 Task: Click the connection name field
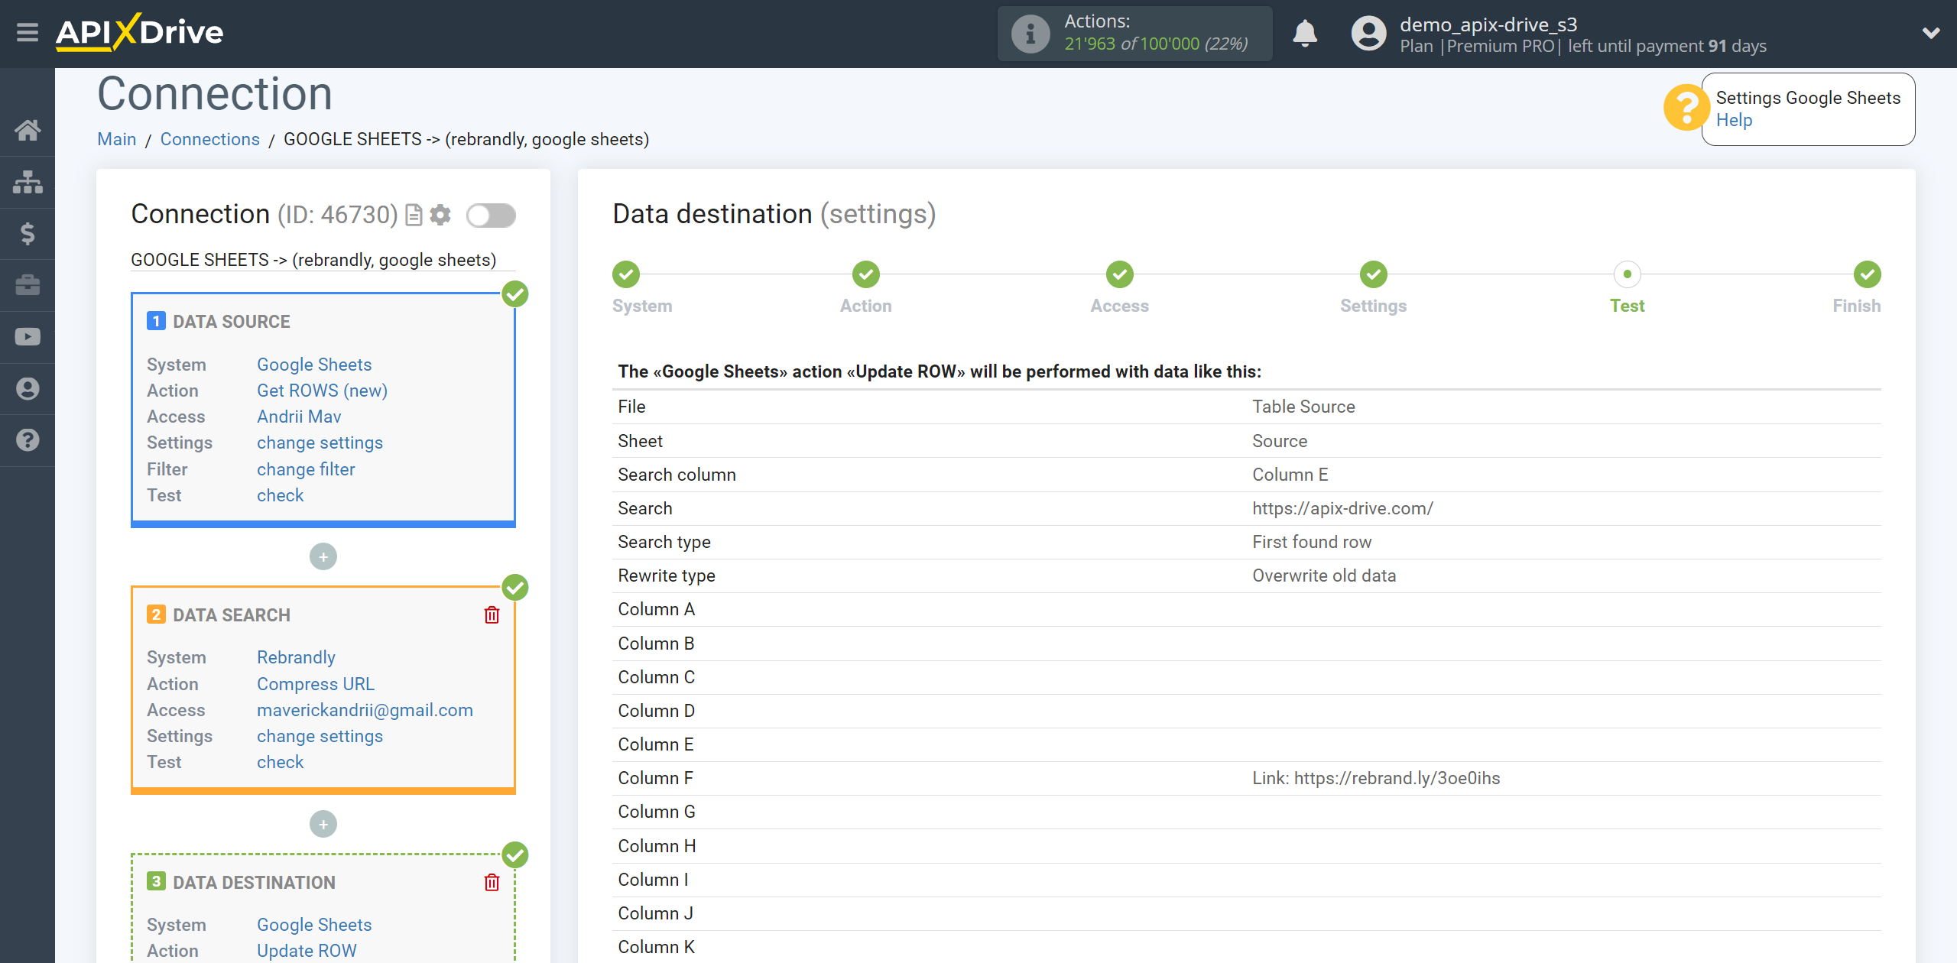click(x=323, y=260)
